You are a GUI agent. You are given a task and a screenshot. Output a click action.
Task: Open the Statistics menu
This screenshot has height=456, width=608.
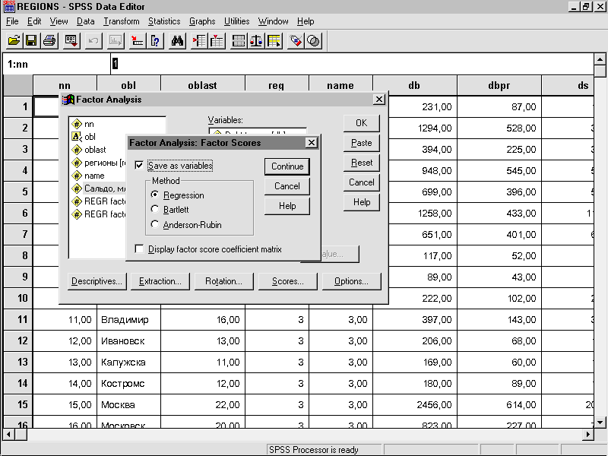coord(164,21)
